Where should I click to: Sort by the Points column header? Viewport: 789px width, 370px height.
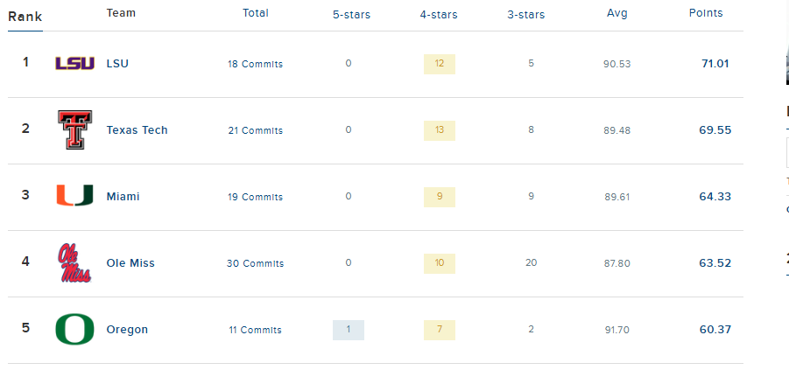tap(706, 13)
